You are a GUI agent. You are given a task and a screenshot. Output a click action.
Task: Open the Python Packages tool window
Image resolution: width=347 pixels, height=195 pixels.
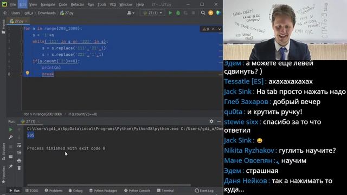[x=103, y=191]
